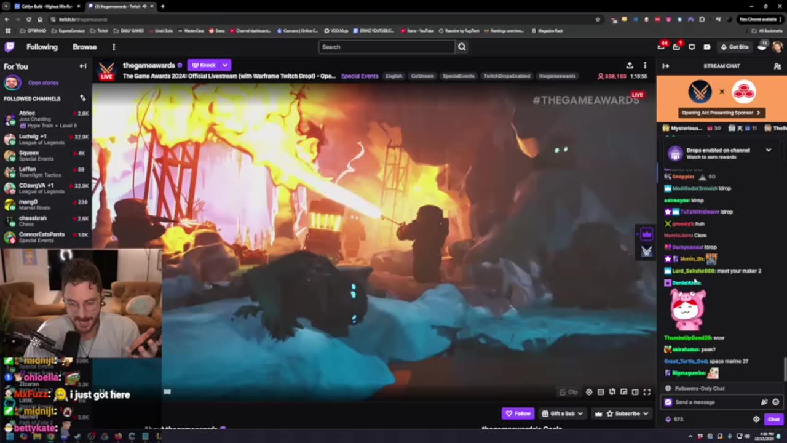
Task: Click the player rotate-arrows icon
Action: pyautogui.click(x=612, y=392)
